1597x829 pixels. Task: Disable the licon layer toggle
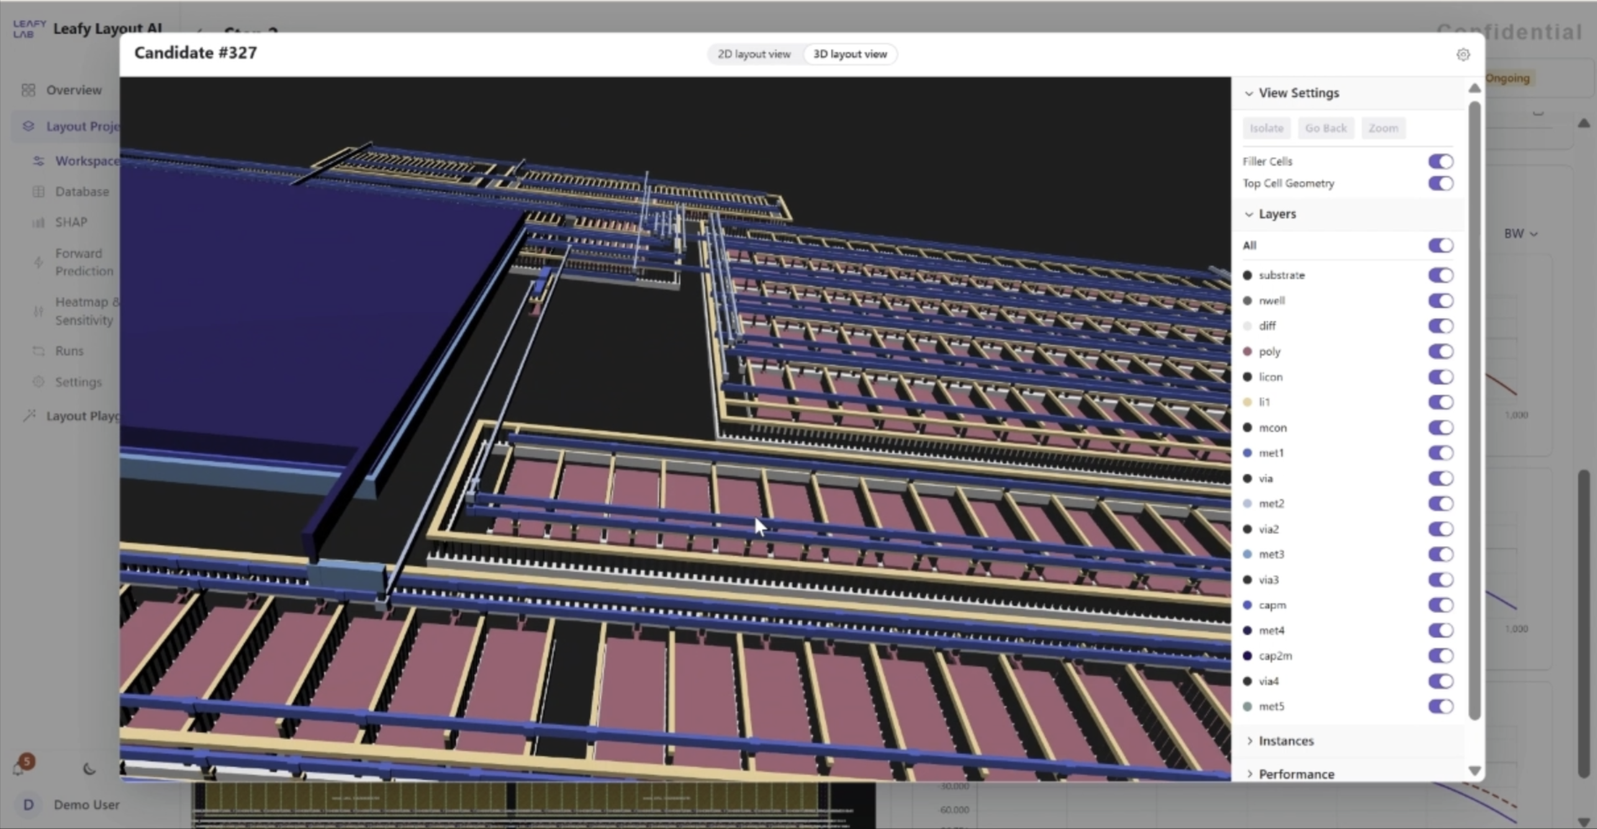click(x=1441, y=377)
